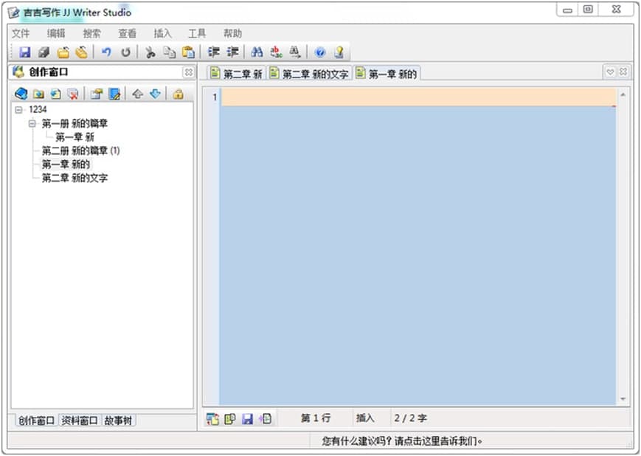Image resolution: width=641 pixels, height=456 pixels.
Task: Open the 工具 menu
Action: 197,33
